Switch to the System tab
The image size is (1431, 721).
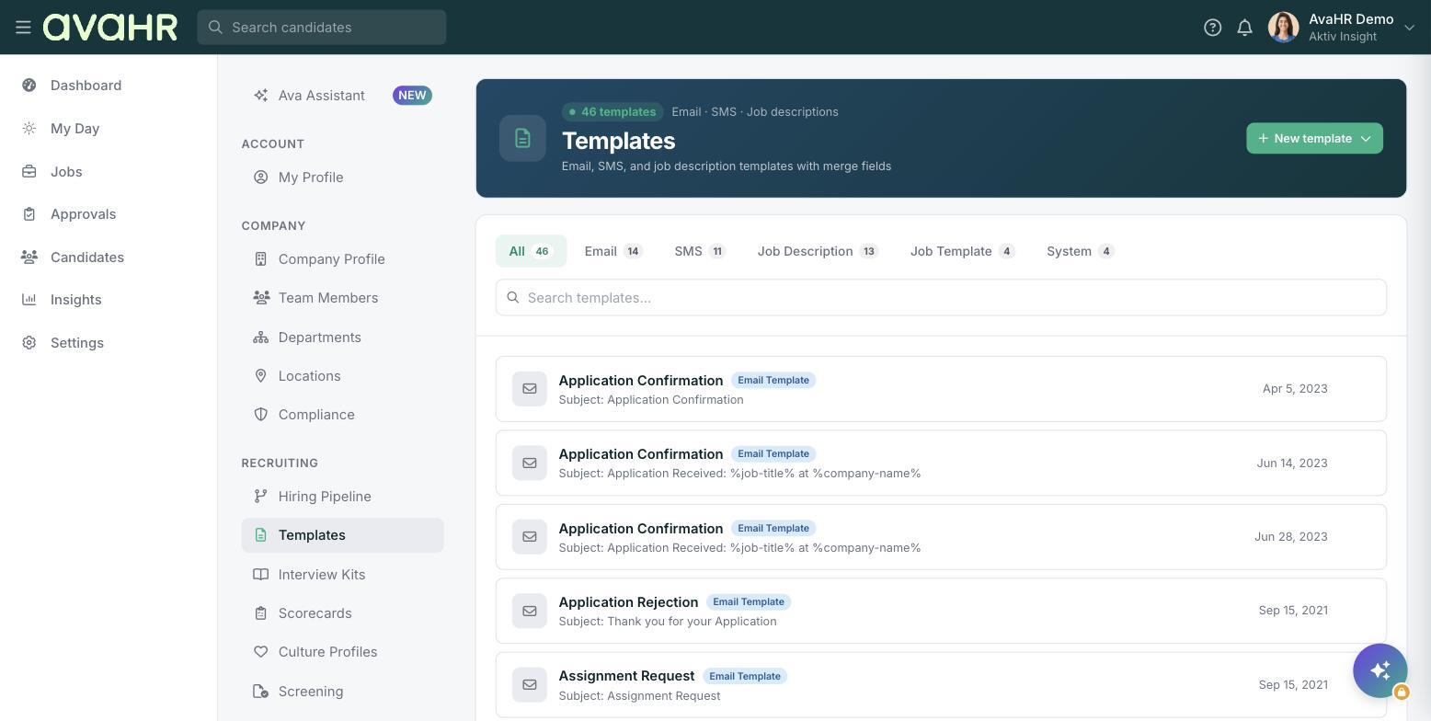[x=1080, y=251]
